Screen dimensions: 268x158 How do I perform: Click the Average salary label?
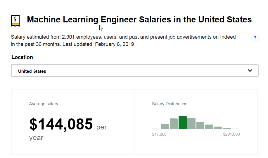44,104
